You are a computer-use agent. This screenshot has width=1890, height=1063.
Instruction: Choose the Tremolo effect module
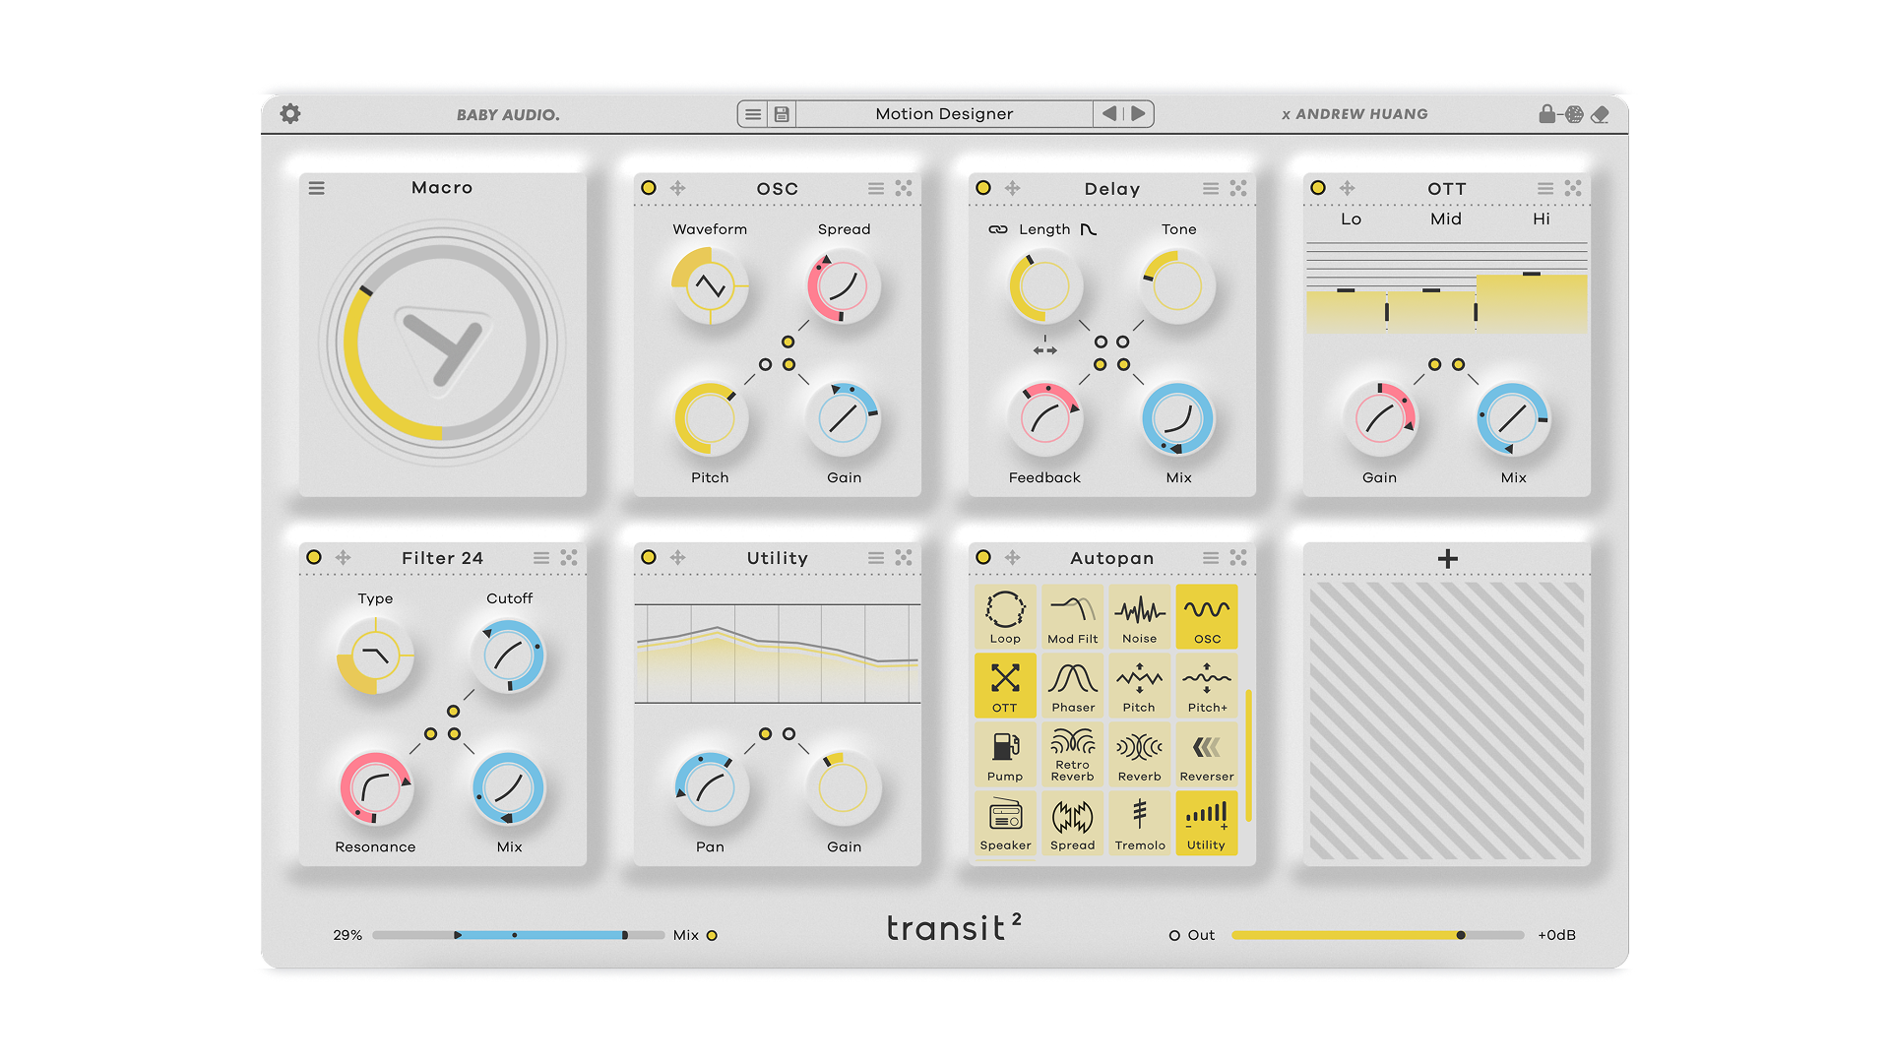point(1140,824)
